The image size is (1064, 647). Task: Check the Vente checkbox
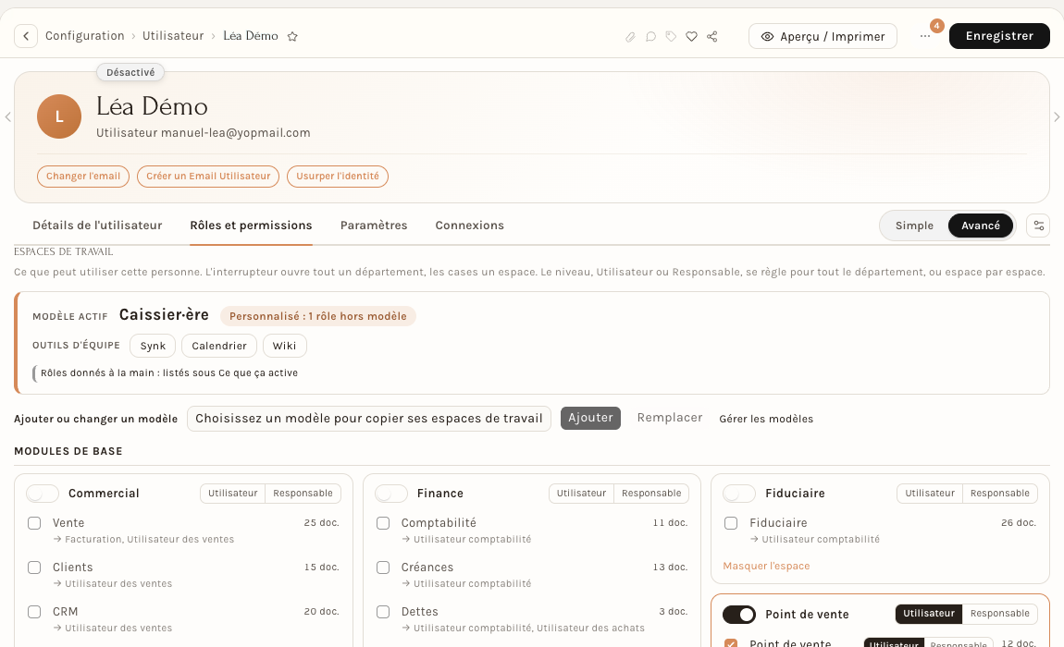point(34,523)
